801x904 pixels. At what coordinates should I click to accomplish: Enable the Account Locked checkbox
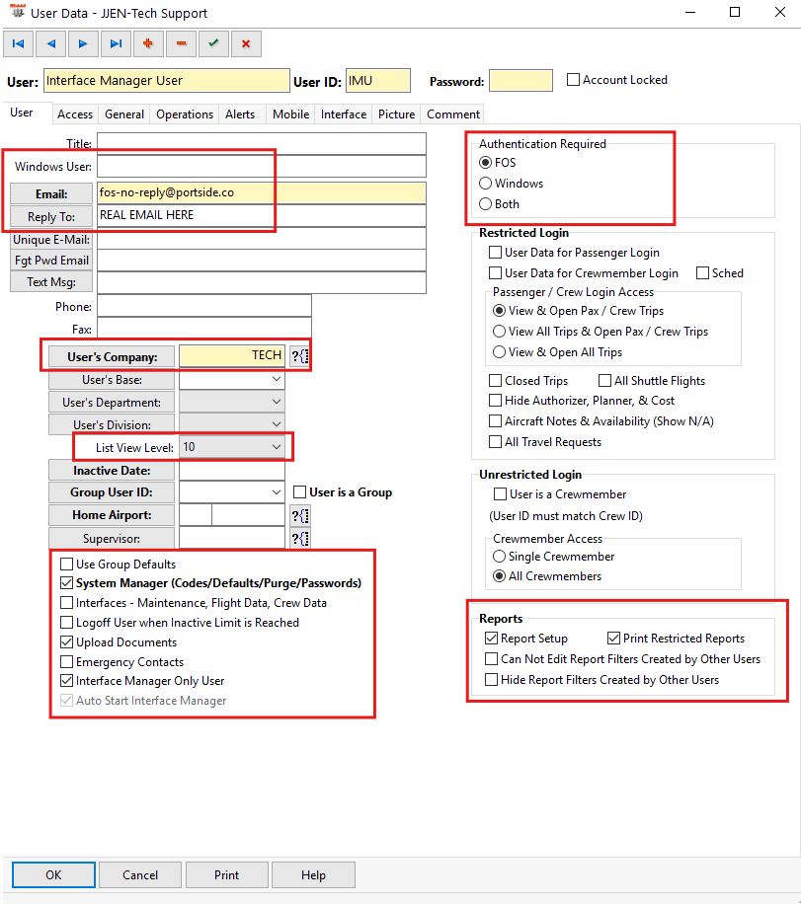[x=574, y=80]
